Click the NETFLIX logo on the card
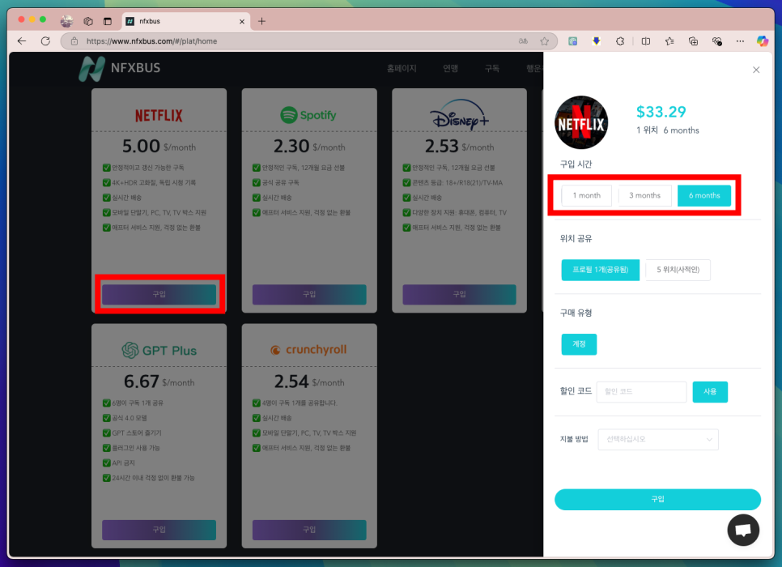782x567 pixels. 159,116
